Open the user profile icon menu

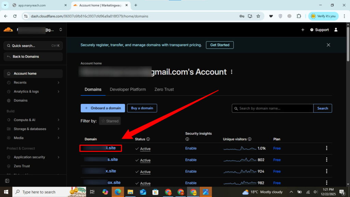(336, 30)
